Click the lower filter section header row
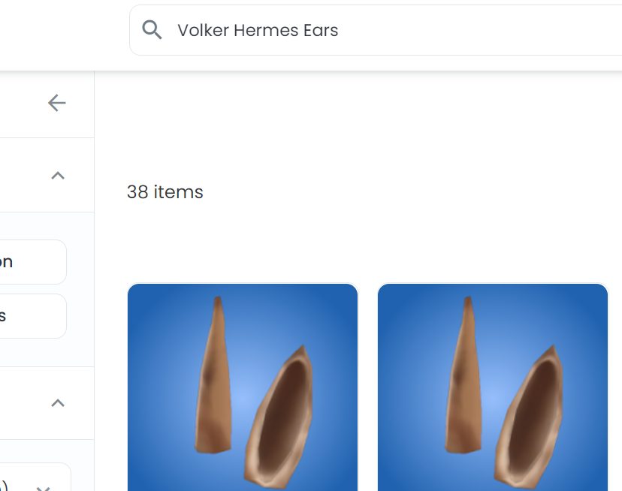 pos(47,403)
